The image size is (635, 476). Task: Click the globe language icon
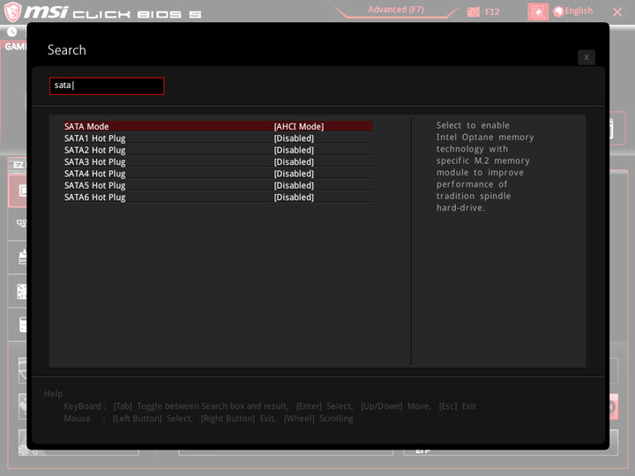tap(558, 11)
